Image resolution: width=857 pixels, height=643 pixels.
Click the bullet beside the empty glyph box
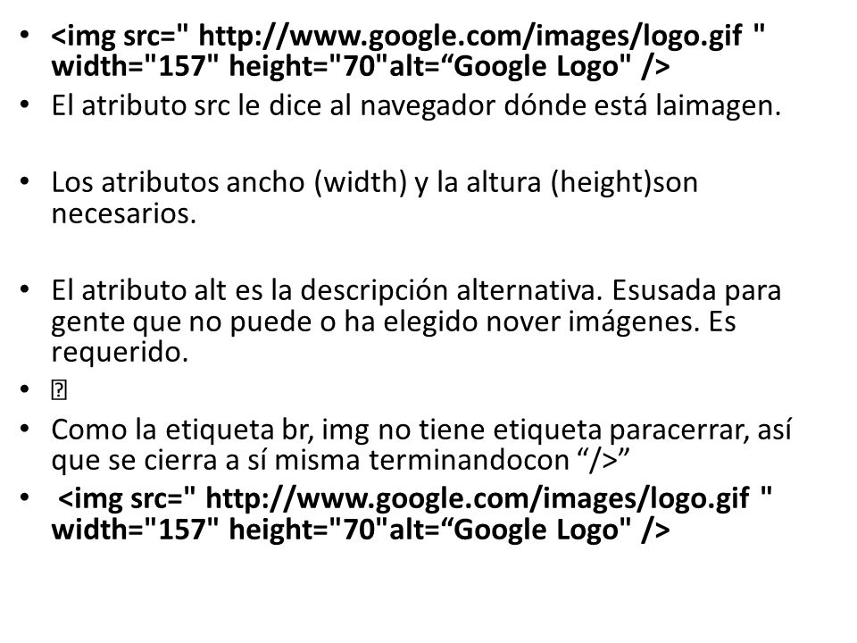click(24, 389)
